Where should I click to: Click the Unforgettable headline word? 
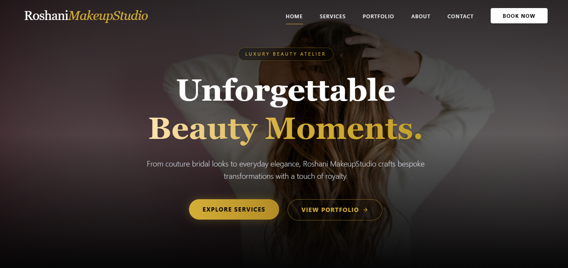pos(286,90)
